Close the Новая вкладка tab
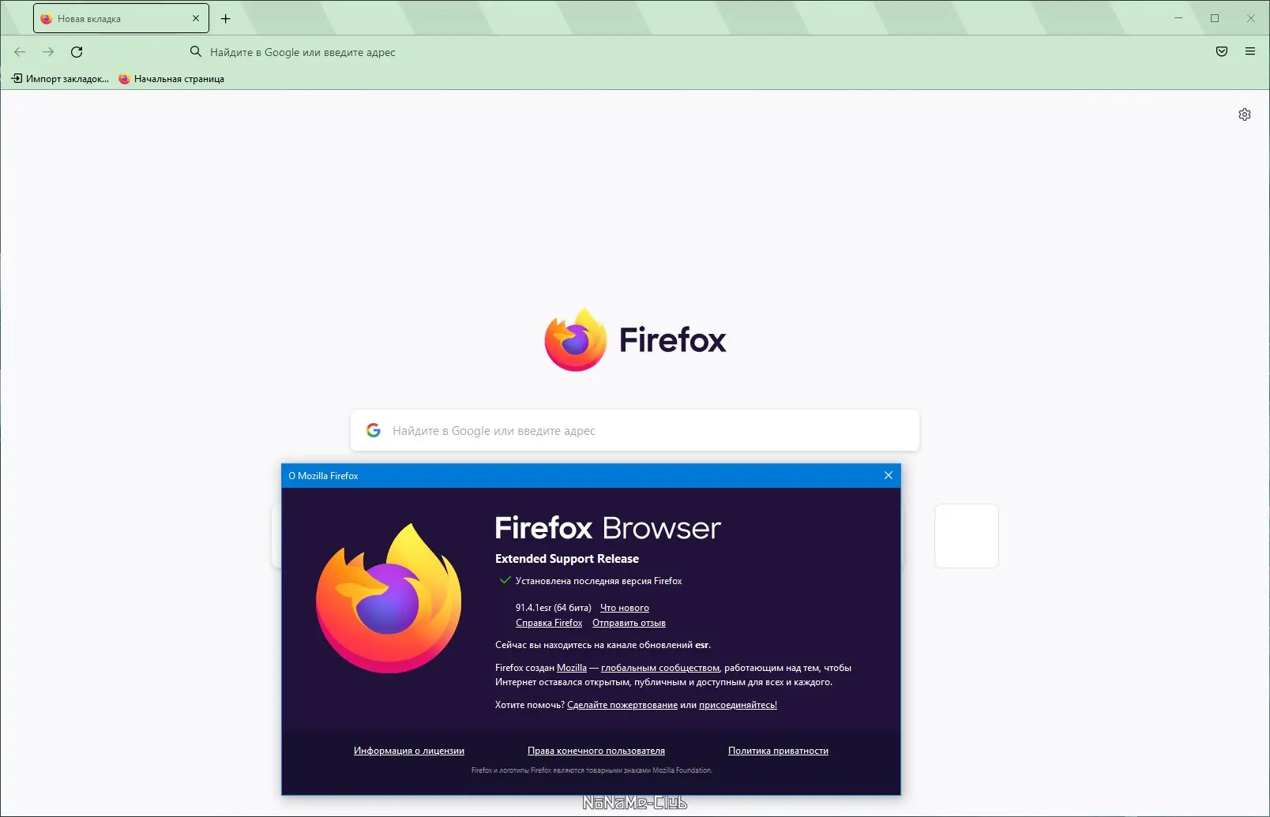This screenshot has height=817, width=1270. tap(196, 18)
